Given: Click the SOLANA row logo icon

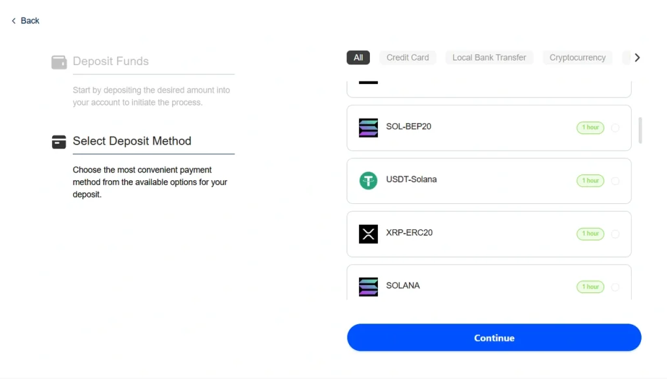Looking at the screenshot, I should tap(368, 287).
